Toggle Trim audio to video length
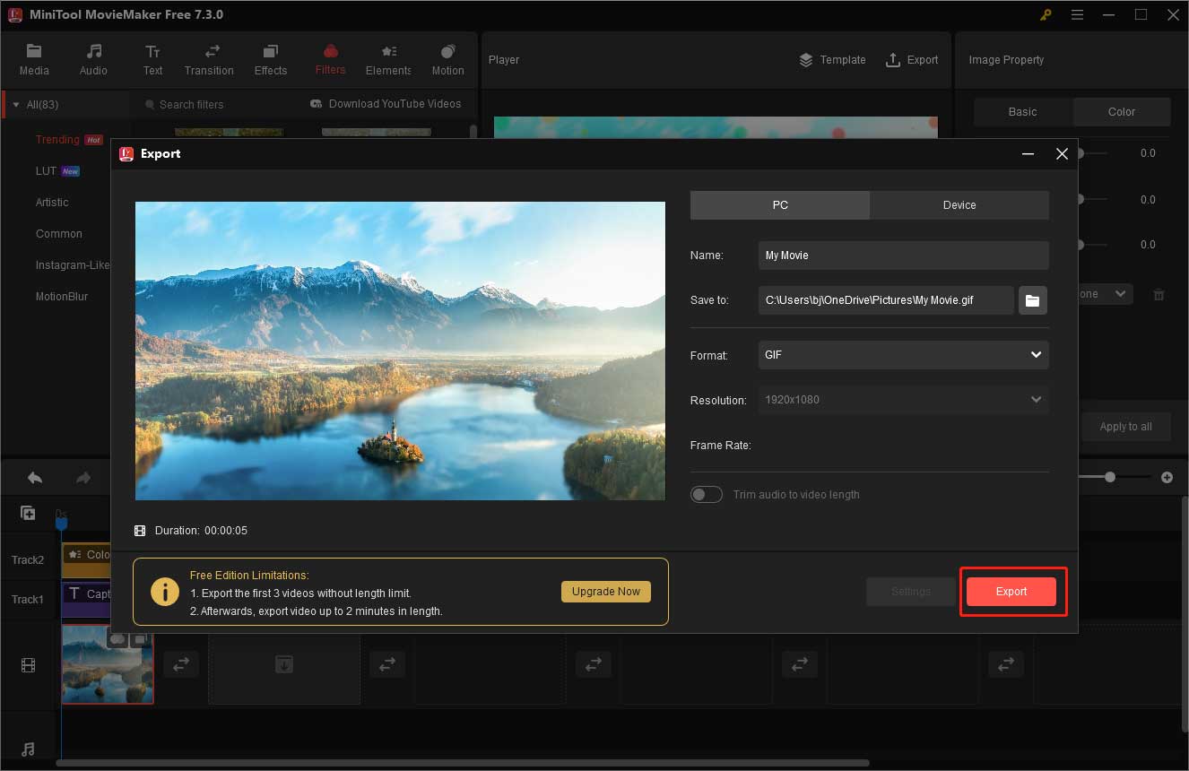The image size is (1189, 771). coord(707,495)
